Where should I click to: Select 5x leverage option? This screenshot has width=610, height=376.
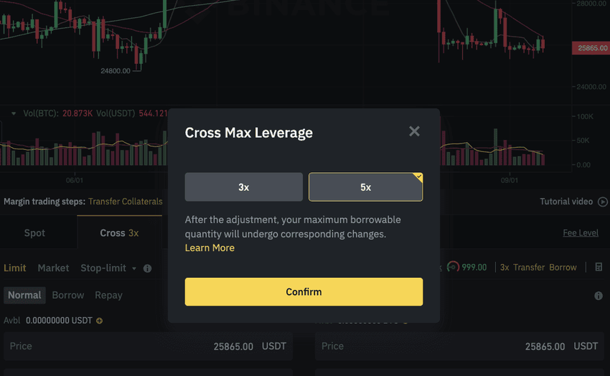[365, 187]
